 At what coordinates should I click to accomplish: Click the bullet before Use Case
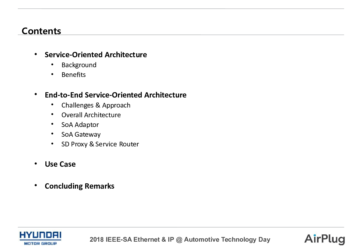coord(36,164)
